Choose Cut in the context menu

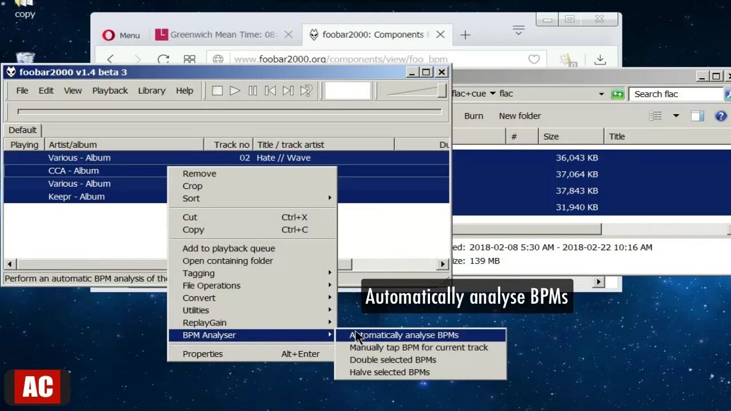point(252,217)
